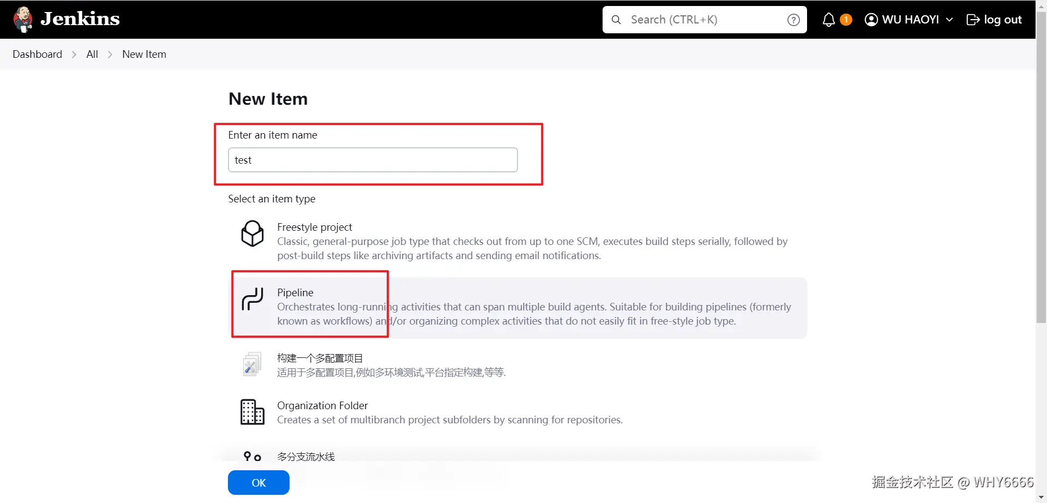Open notifications bell icon
Image resolution: width=1047 pixels, height=503 pixels.
click(828, 20)
